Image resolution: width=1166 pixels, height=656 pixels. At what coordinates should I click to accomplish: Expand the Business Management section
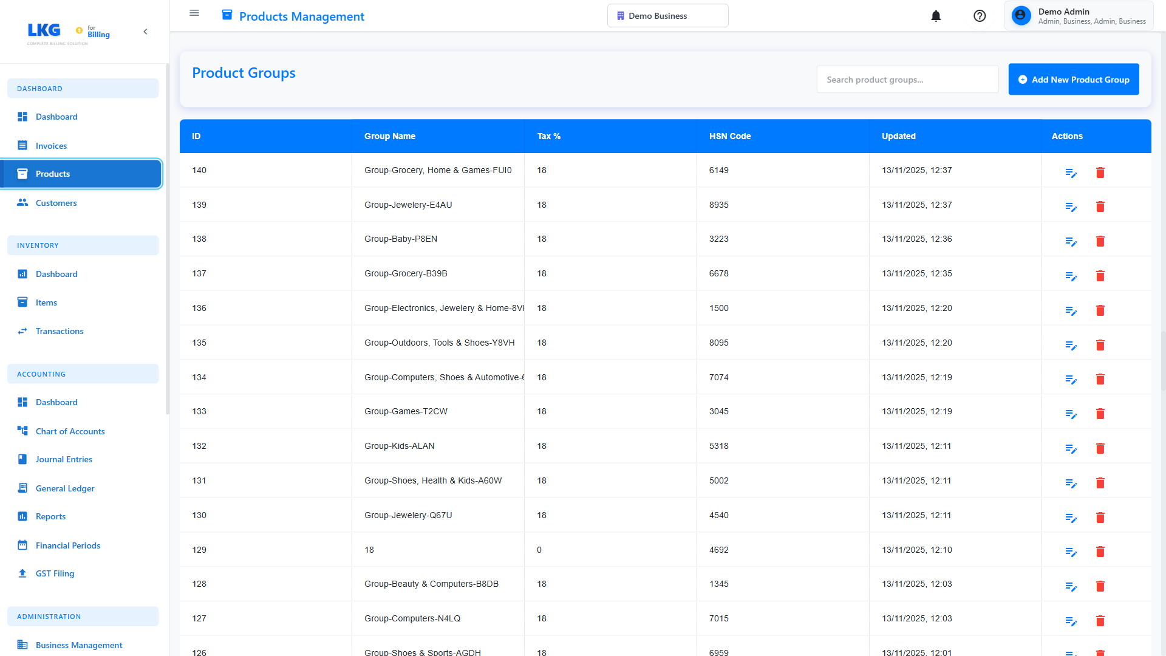(79, 645)
